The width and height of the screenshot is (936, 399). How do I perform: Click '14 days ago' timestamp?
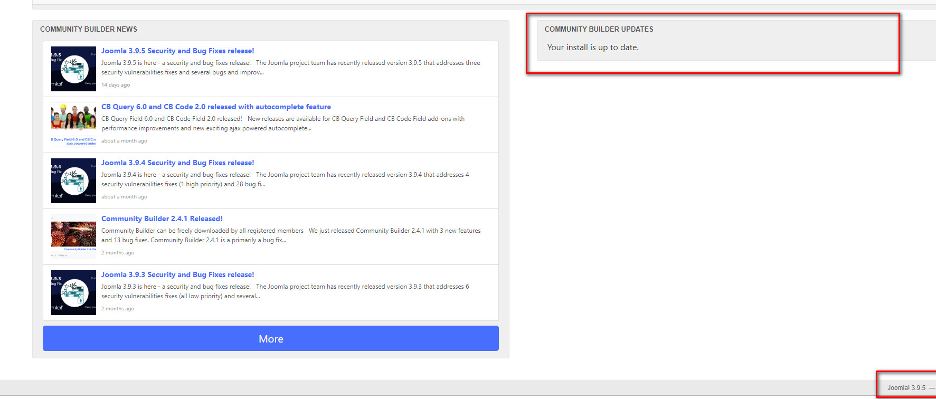(x=116, y=85)
